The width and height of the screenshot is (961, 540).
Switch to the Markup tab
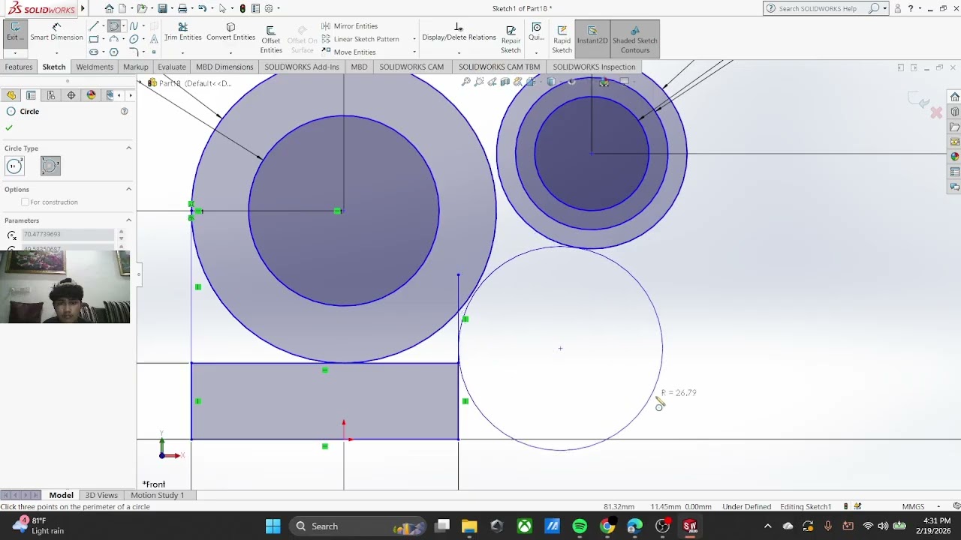pyautogui.click(x=136, y=67)
